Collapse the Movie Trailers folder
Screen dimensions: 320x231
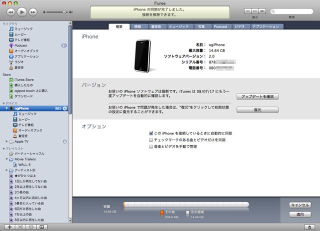pos(6,159)
